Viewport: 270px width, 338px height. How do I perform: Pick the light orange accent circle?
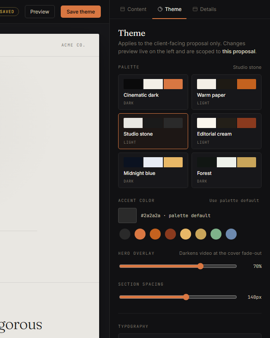coord(140,234)
